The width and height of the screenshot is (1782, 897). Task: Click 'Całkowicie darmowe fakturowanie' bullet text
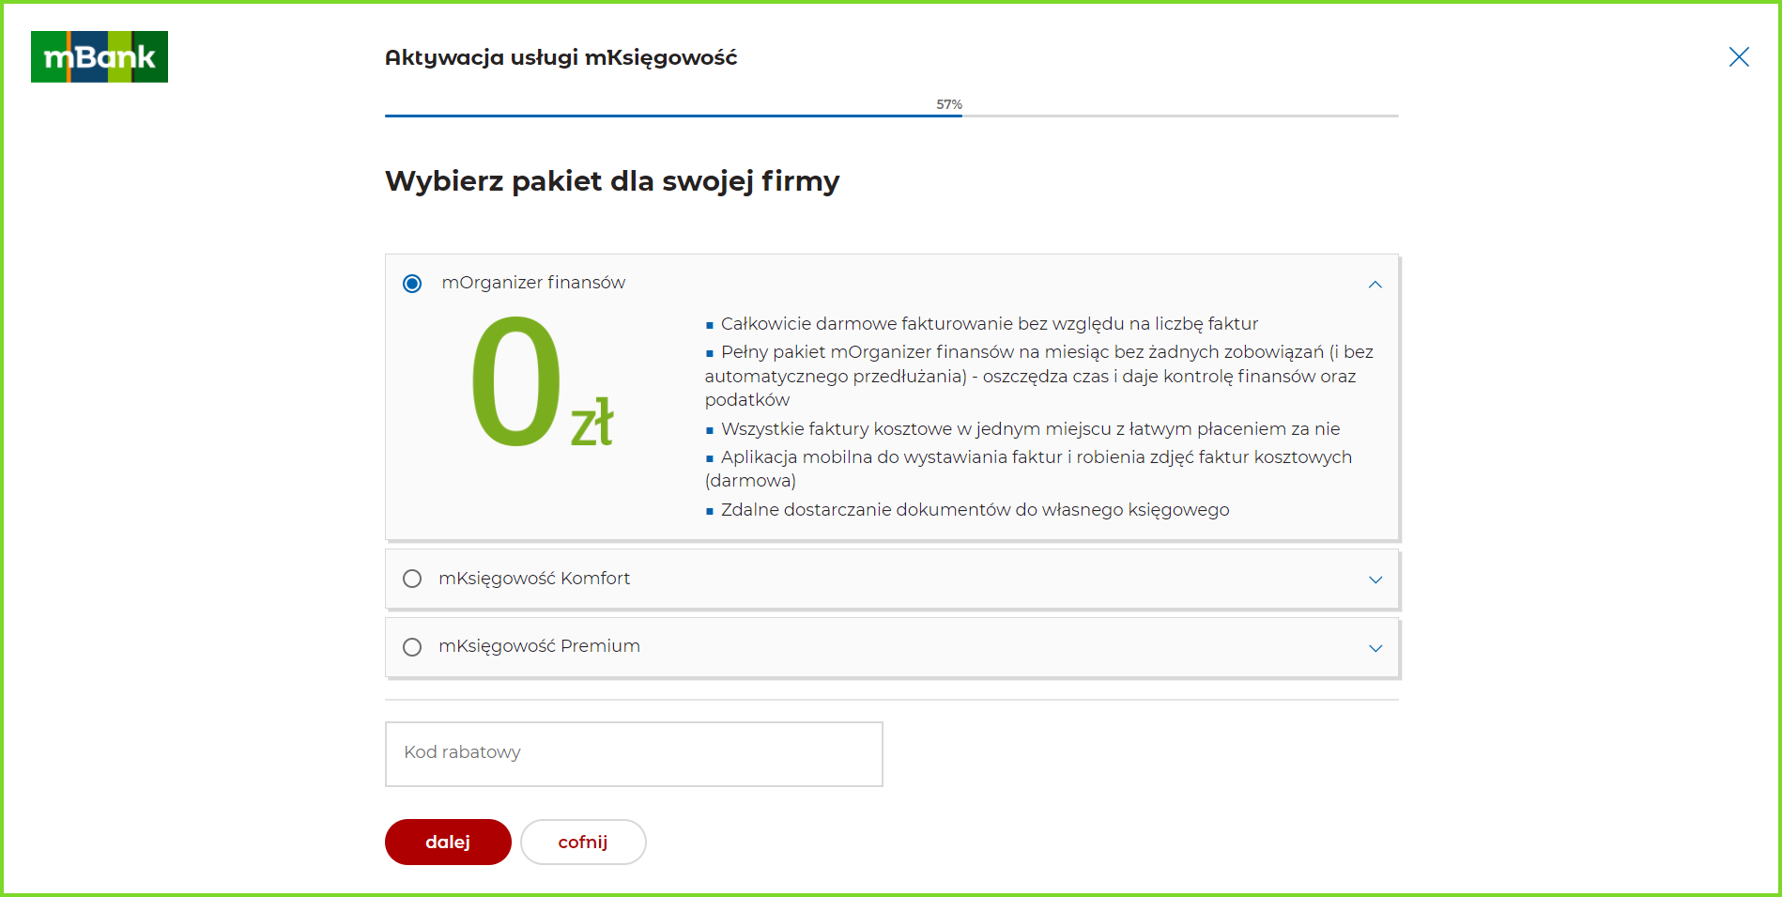pos(990,324)
